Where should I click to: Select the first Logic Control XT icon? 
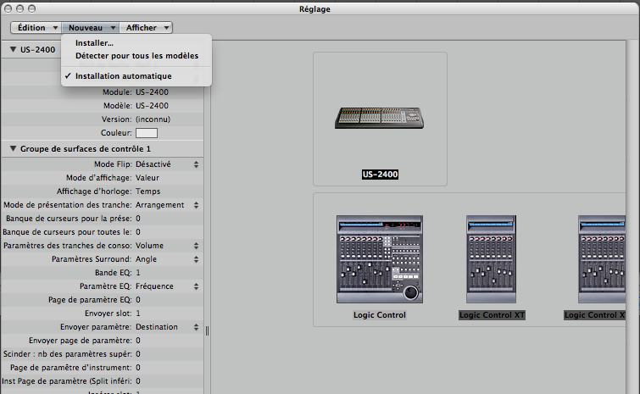(492, 259)
